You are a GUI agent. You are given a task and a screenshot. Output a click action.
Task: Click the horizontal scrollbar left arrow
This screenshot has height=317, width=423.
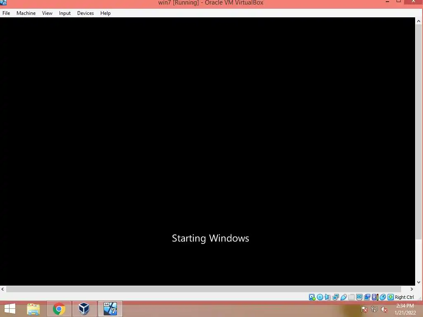coord(3,289)
